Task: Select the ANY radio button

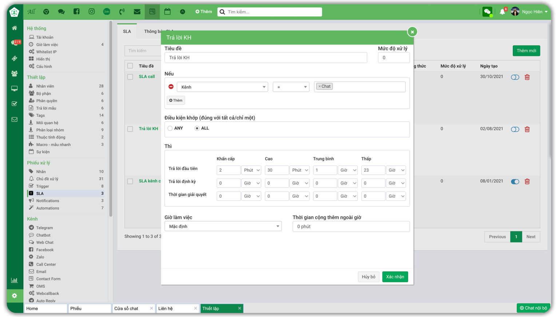Action: coord(170,128)
